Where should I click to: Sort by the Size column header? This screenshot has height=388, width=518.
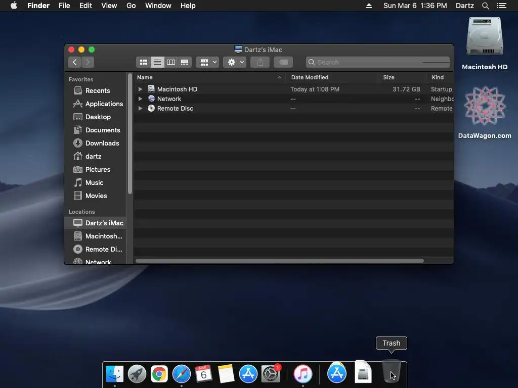point(402,77)
